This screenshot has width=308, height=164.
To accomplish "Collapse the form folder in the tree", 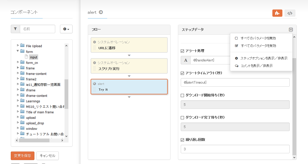I will [x=18, y=51].
